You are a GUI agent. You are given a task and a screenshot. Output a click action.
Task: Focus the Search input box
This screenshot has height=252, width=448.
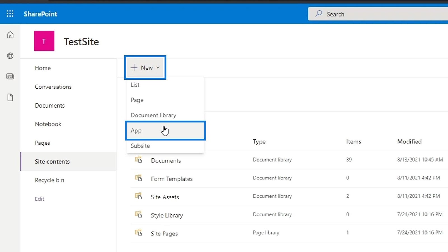pos(378,14)
